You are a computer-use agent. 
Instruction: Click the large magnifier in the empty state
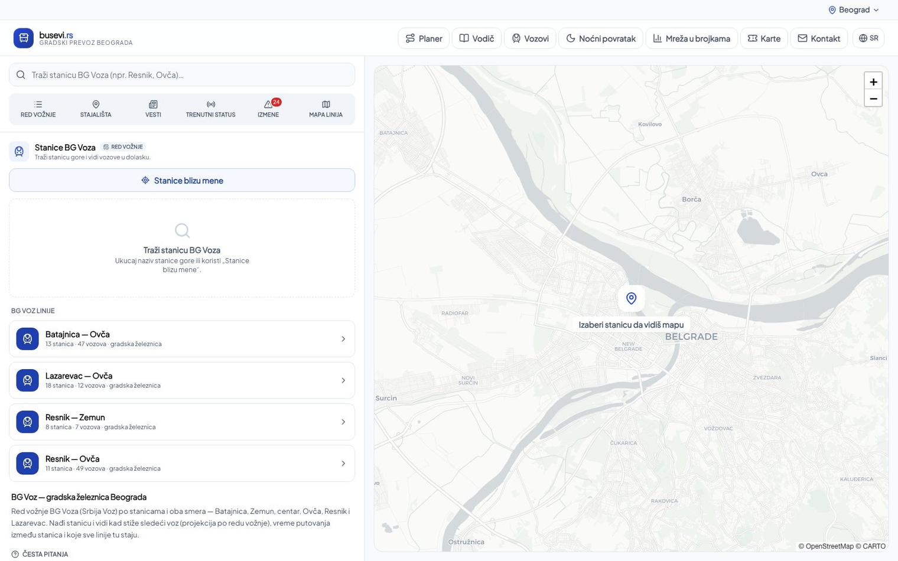(182, 230)
